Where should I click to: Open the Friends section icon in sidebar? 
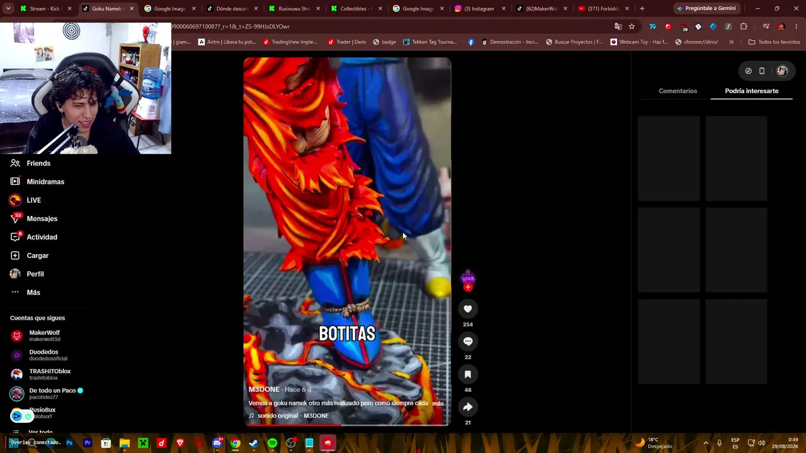tap(15, 163)
